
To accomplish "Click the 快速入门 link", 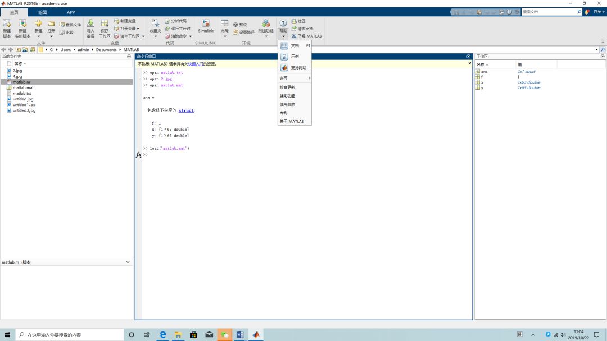I will pyautogui.click(x=196, y=64).
